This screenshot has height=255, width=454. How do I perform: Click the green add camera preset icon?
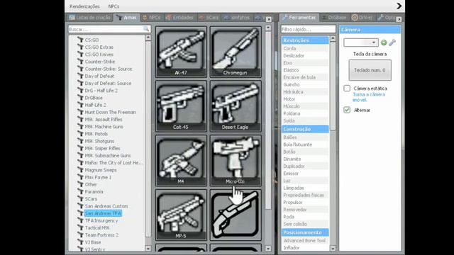click(x=384, y=42)
